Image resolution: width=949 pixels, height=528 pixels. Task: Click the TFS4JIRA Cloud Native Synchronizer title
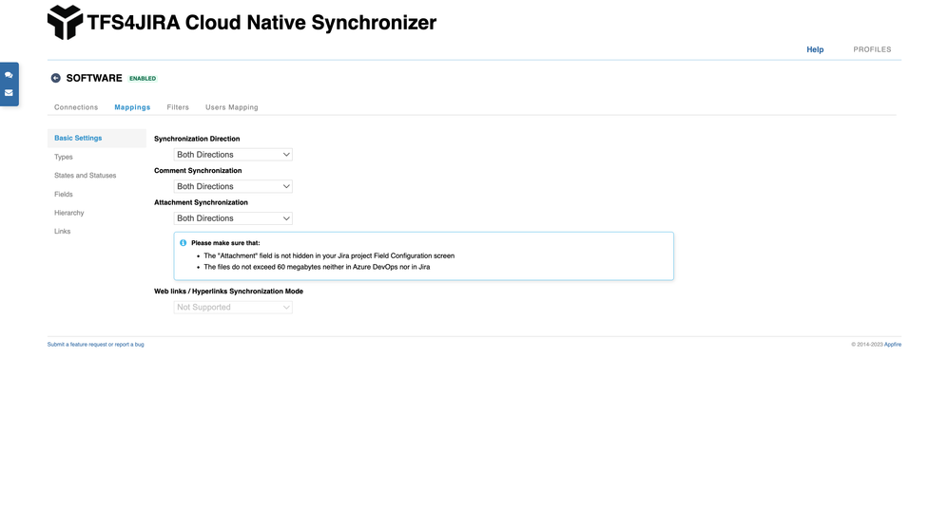coord(261,23)
